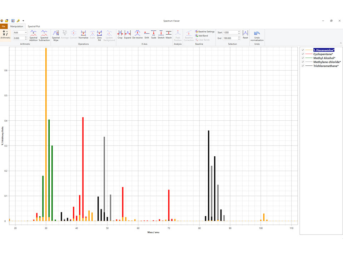Select the Manipulation ribbon tab

click(17, 26)
